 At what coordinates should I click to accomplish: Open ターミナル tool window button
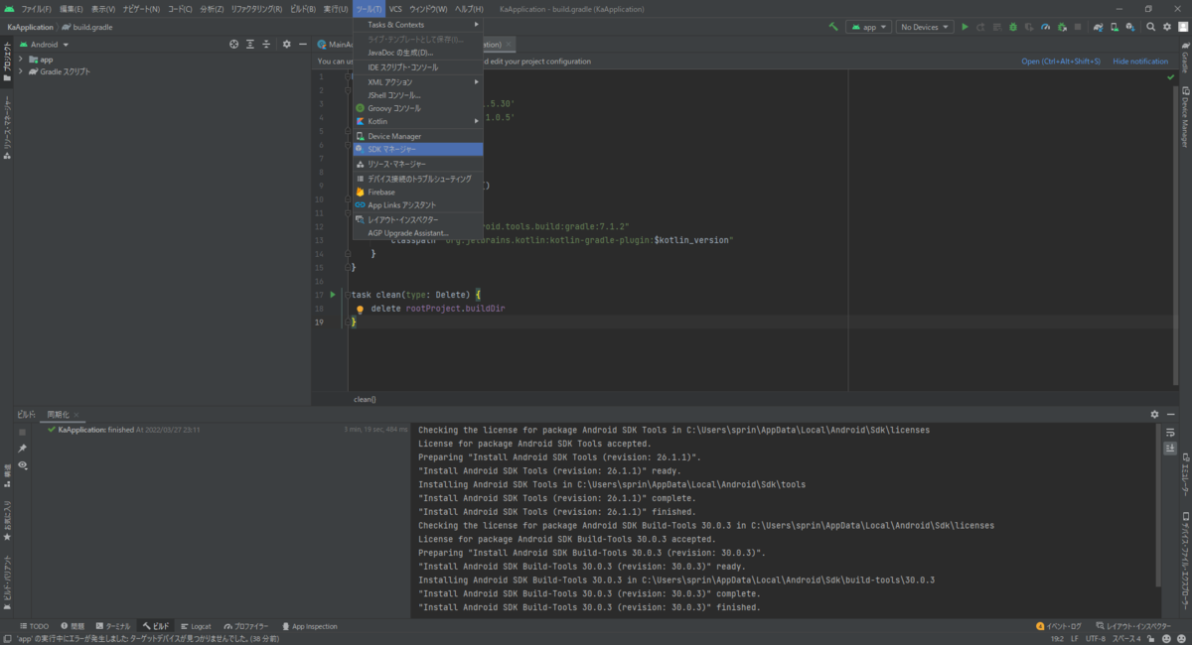[112, 626]
